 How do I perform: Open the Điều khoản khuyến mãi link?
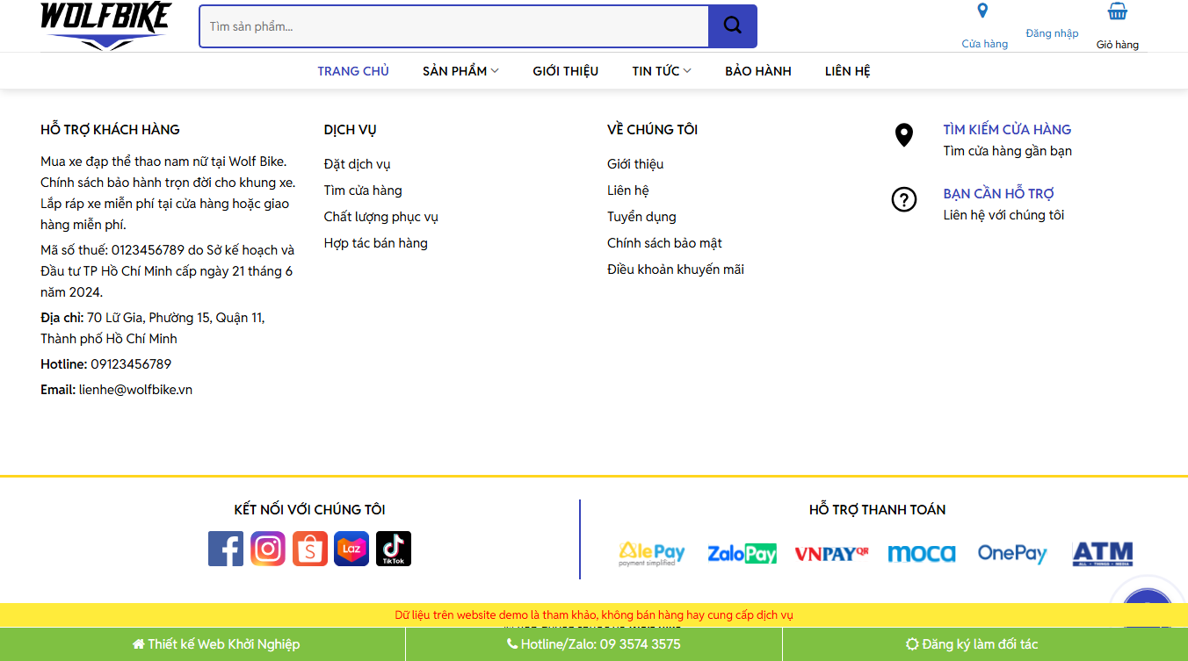(x=676, y=269)
